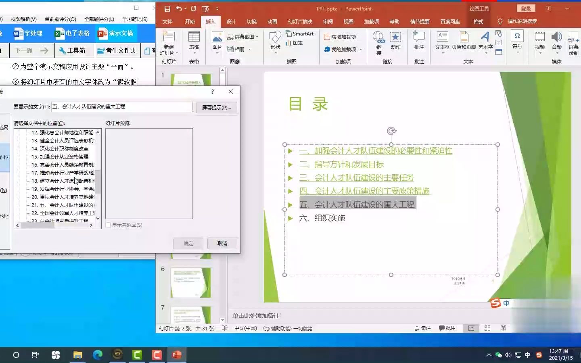The width and height of the screenshot is (581, 363).
Task: Toggle 批注 comments in the status bar
Action: (x=448, y=328)
